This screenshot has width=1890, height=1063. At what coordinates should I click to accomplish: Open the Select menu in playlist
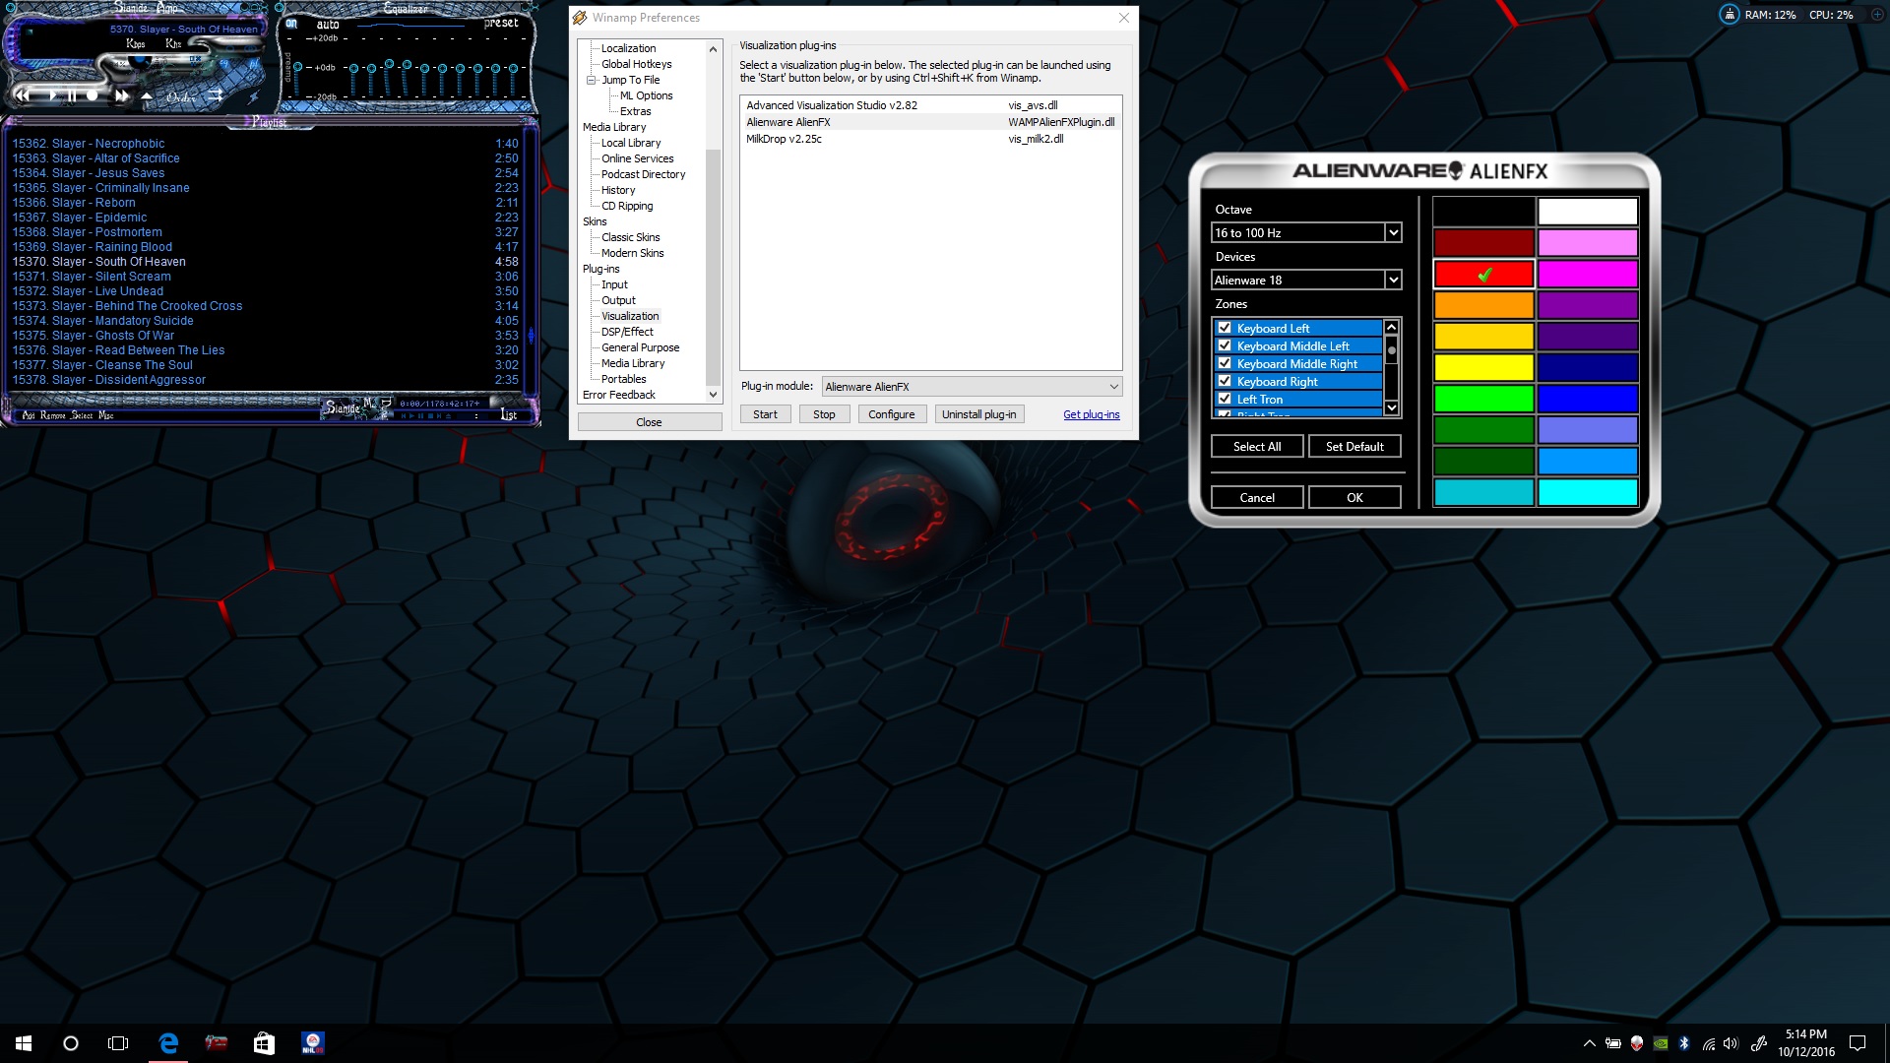[x=83, y=415]
